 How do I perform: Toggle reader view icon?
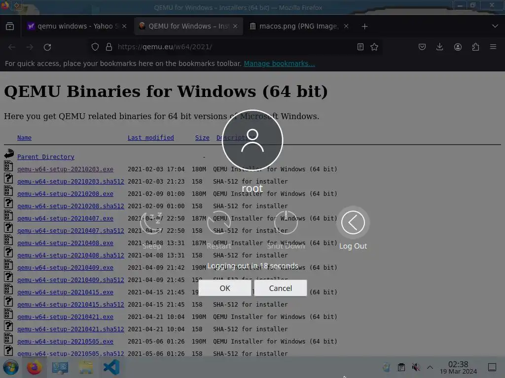[361, 47]
